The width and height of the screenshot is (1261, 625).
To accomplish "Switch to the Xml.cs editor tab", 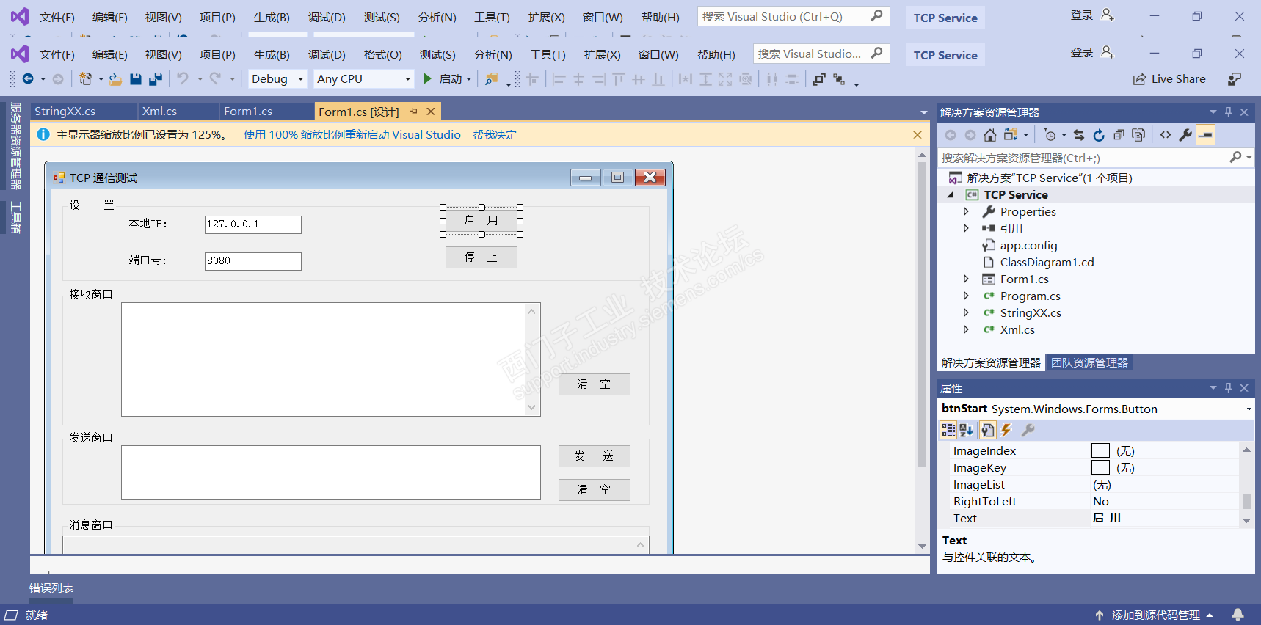I will click(159, 112).
